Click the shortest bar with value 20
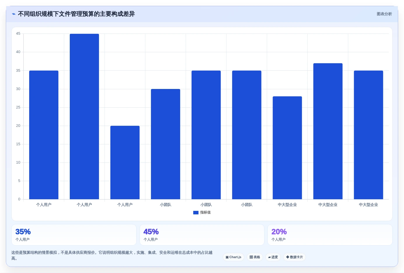 (x=125, y=162)
